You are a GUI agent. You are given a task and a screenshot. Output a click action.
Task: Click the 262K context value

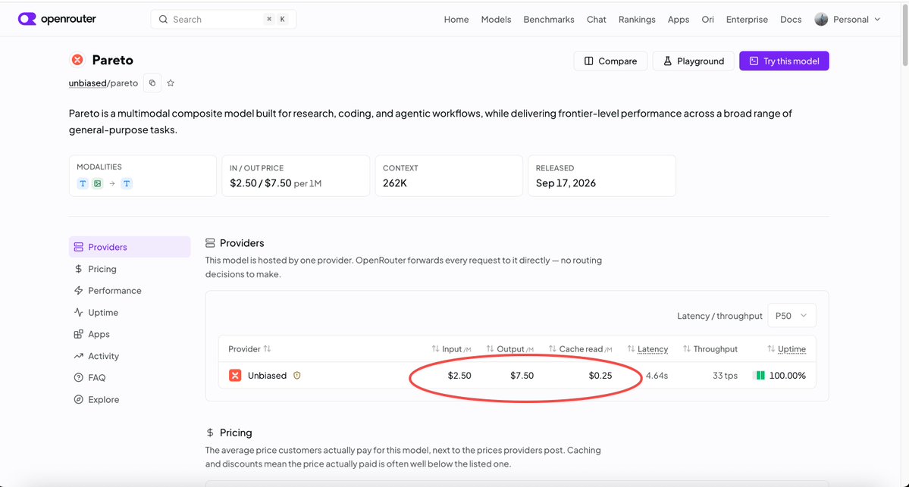(x=395, y=183)
